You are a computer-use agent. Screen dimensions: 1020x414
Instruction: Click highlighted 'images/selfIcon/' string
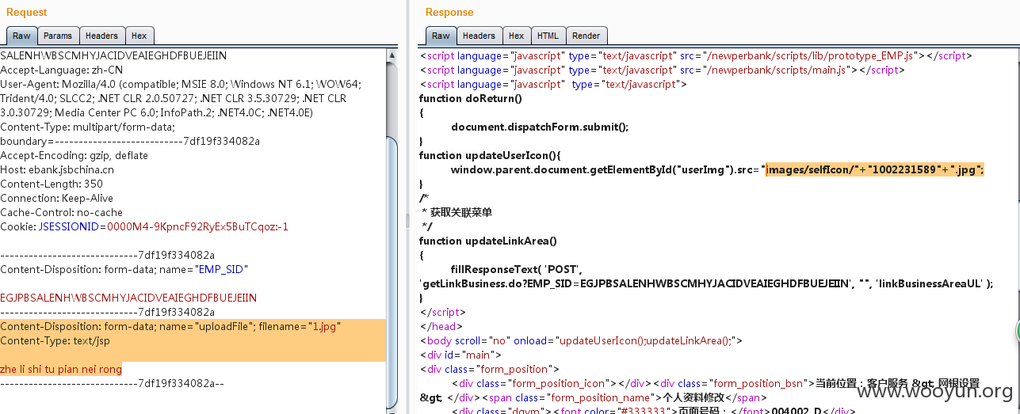(813, 169)
